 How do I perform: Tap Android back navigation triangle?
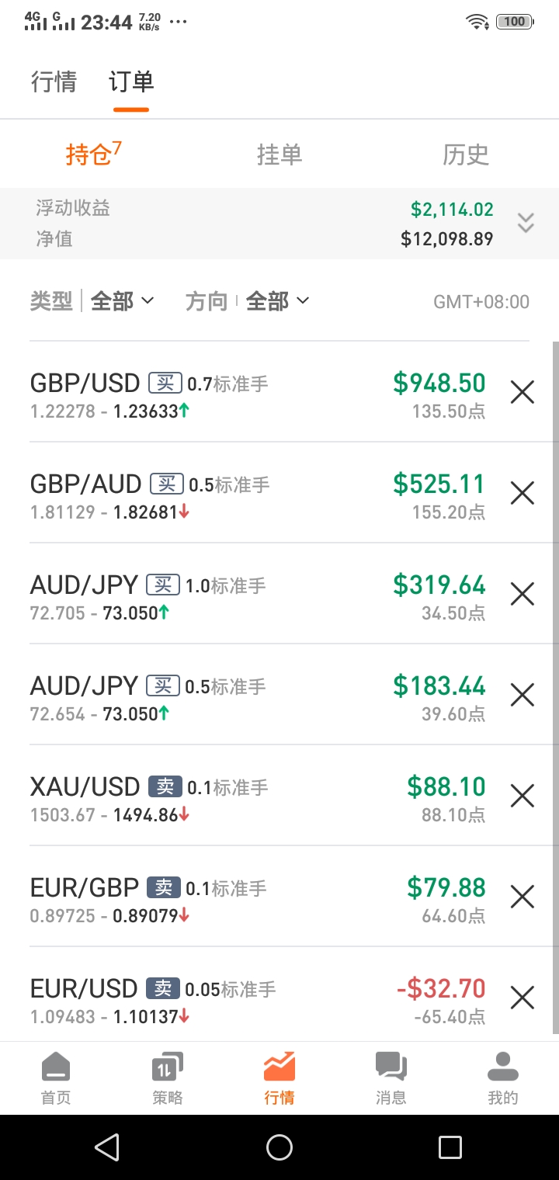pos(107,1147)
